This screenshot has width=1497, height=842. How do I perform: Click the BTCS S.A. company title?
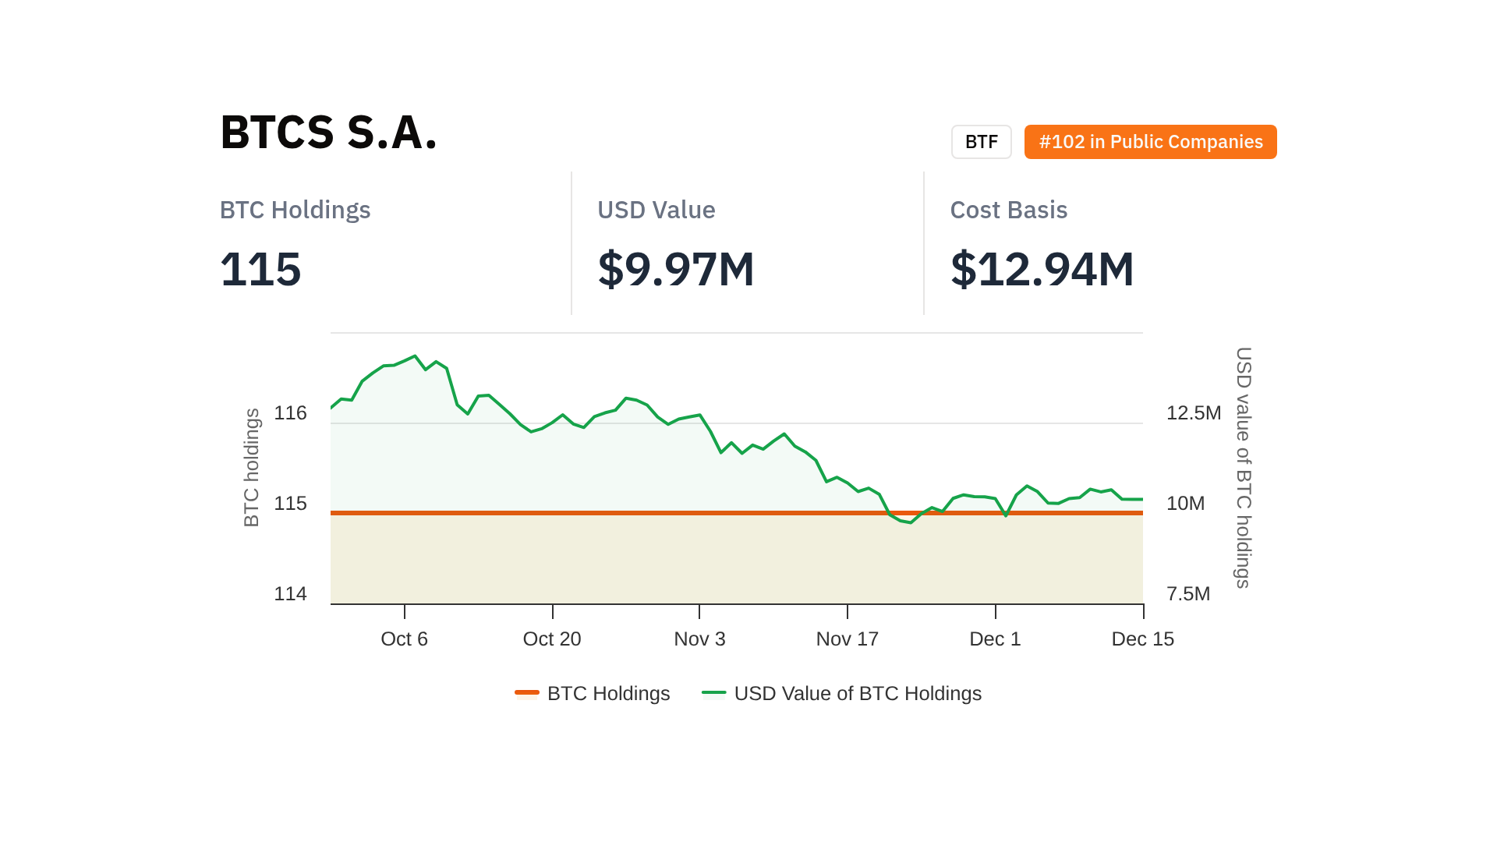[328, 133]
